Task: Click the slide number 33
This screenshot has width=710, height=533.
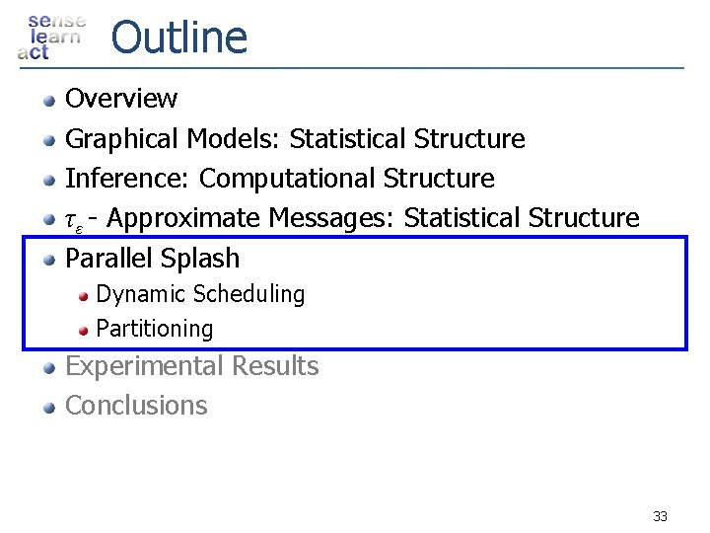Action: [x=660, y=516]
